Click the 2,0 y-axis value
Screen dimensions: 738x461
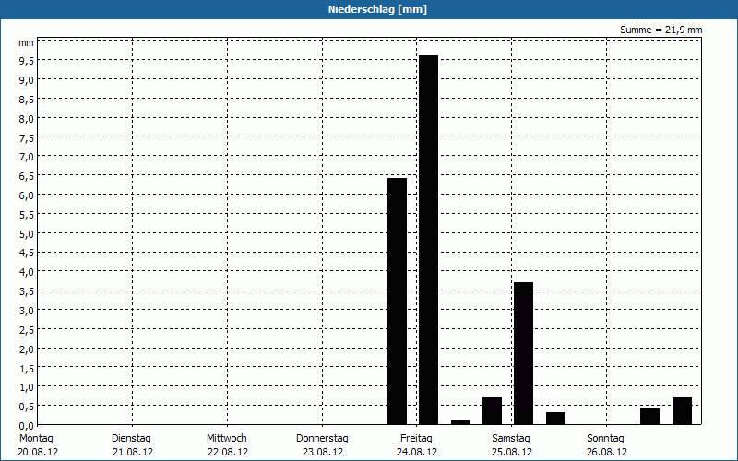coord(27,349)
